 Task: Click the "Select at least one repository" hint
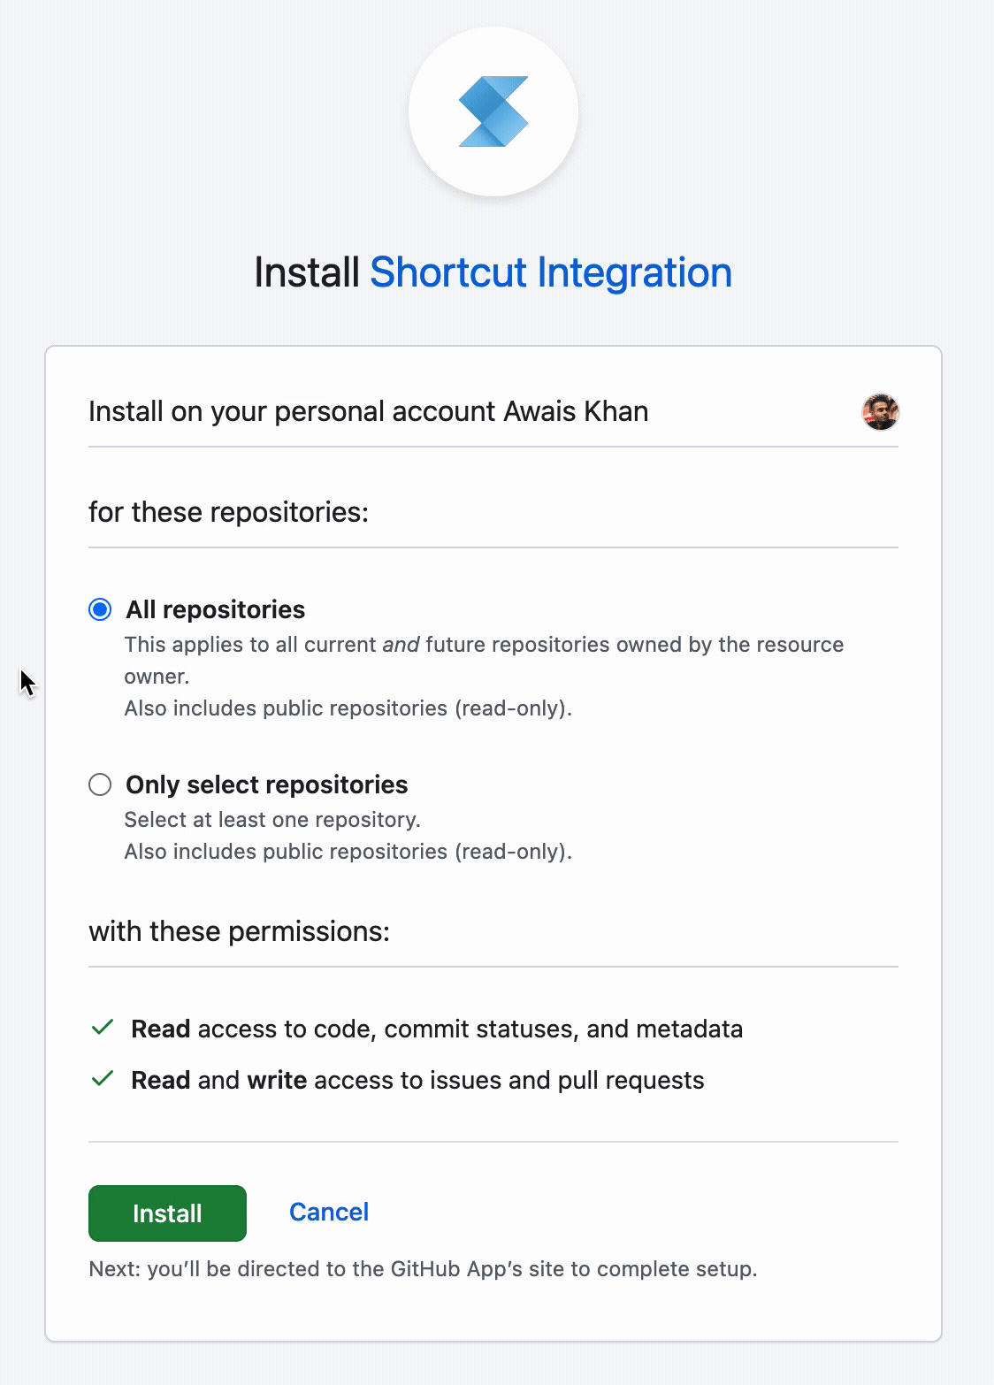pyautogui.click(x=272, y=820)
